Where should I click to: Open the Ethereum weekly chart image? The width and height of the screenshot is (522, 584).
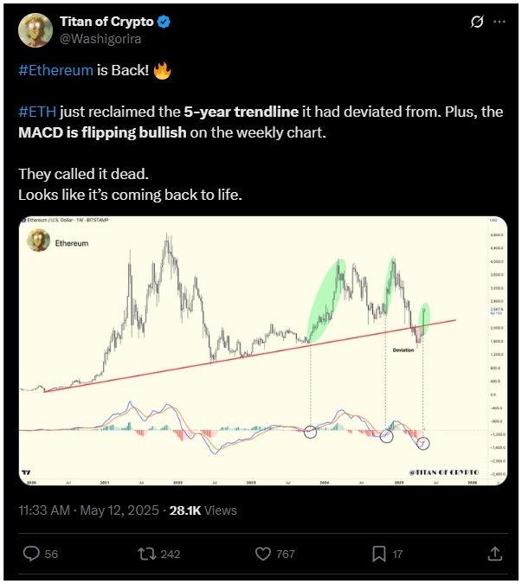[x=263, y=350]
